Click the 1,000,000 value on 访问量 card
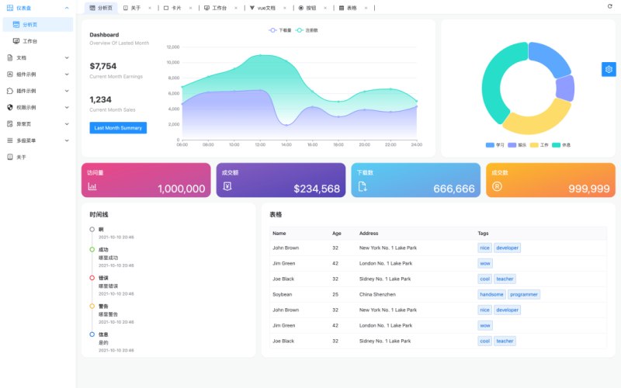Image resolution: width=621 pixels, height=388 pixels. pos(182,189)
